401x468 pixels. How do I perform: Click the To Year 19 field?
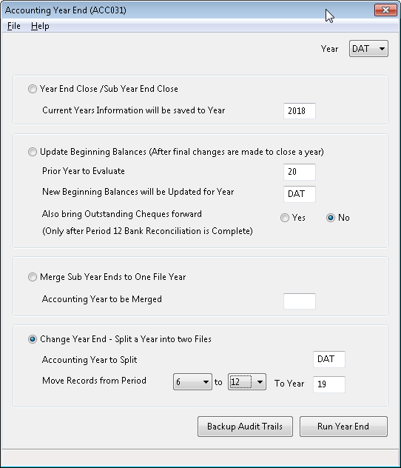[x=329, y=384]
